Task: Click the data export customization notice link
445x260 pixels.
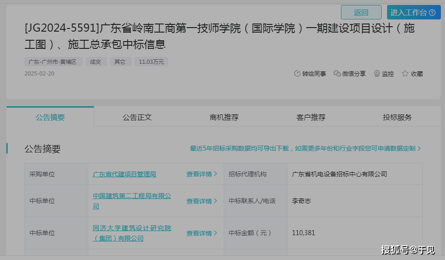Action: pyautogui.click(x=305, y=148)
